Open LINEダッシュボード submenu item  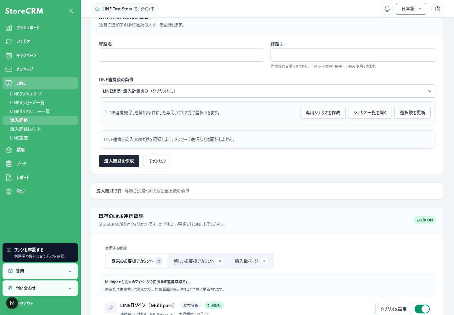[x=26, y=94]
